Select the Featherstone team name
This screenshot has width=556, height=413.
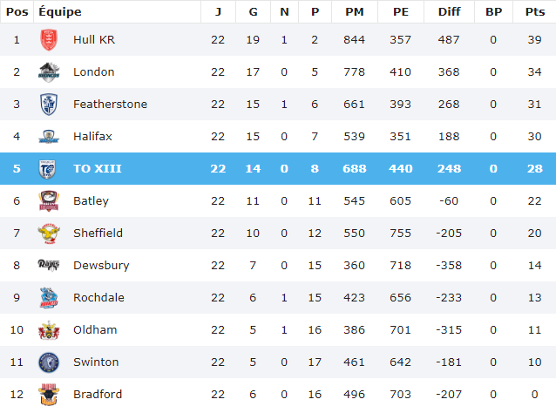[x=110, y=105]
